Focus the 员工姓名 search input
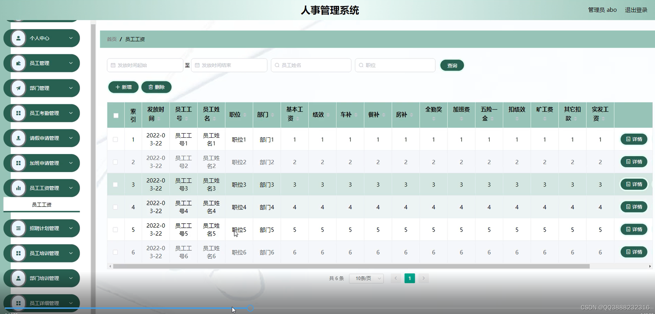Image resolution: width=655 pixels, height=314 pixels. click(x=311, y=65)
